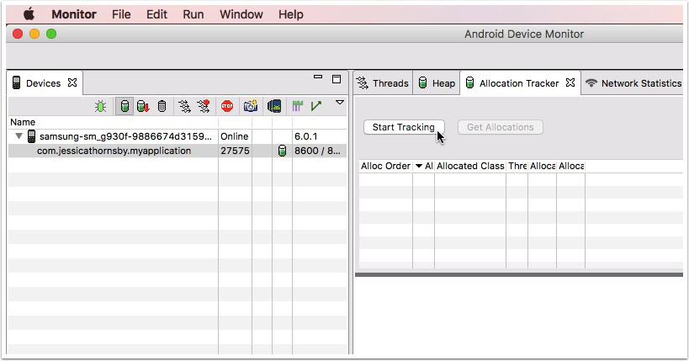This screenshot has height=361, width=689.
Task: Open the Devices view menu triangle
Action: (x=340, y=103)
